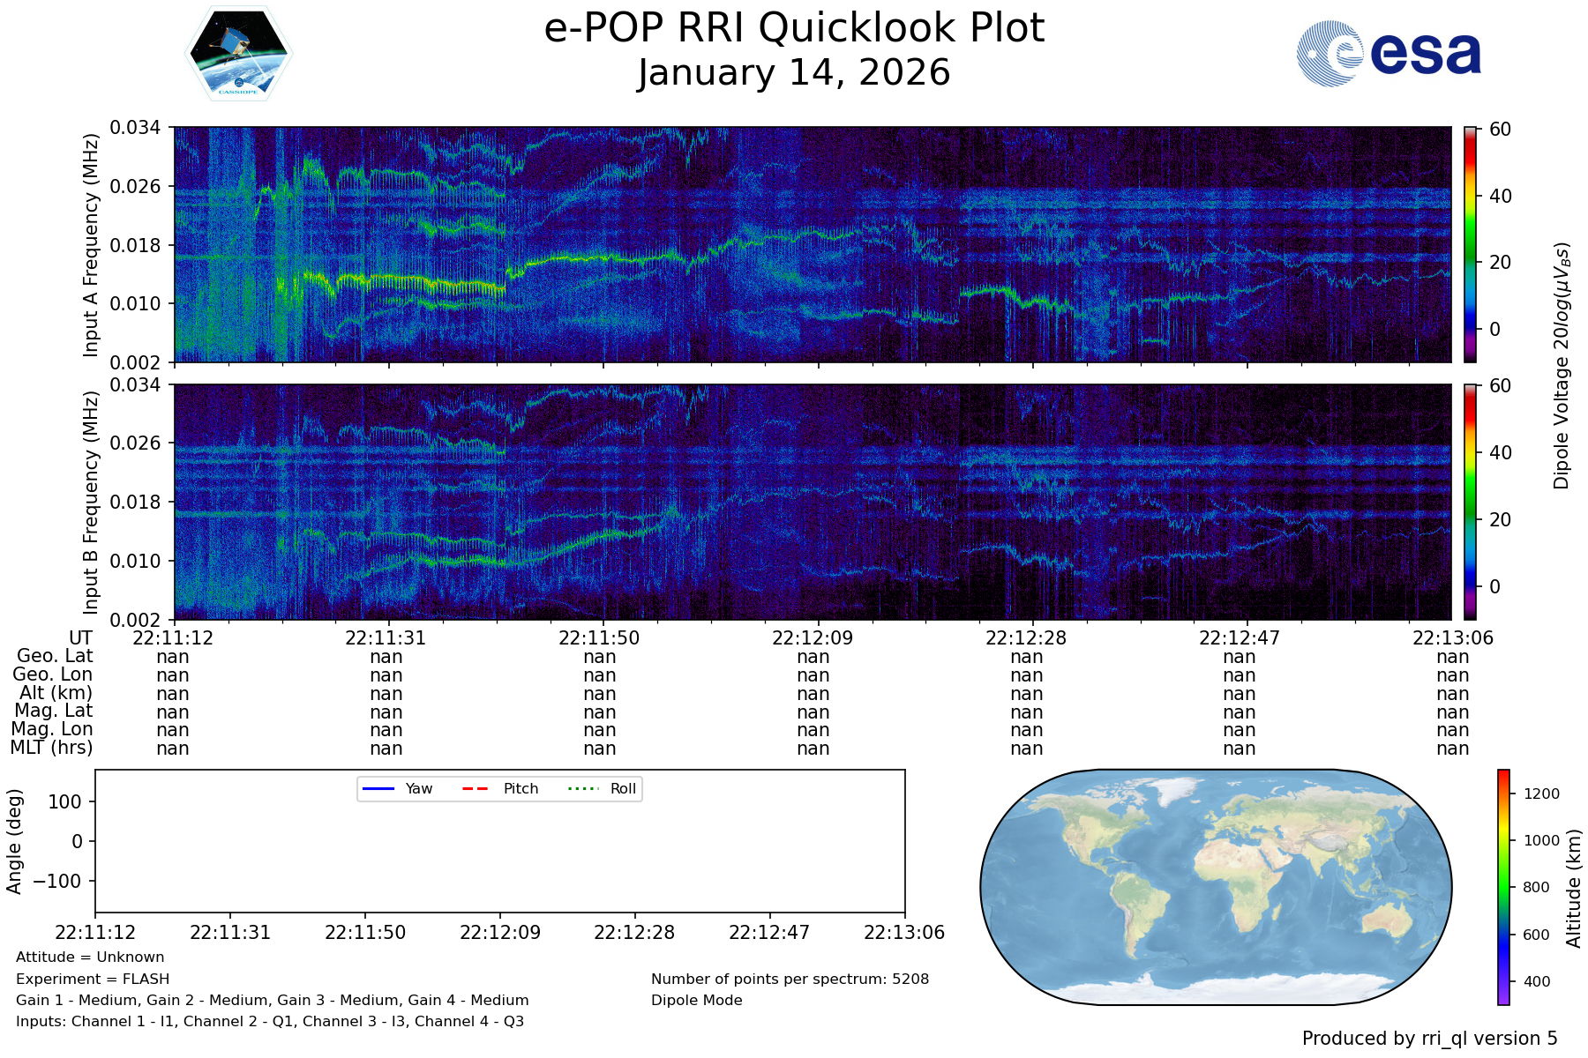
Task: Click the 22:11:50 UT label under spectrogram
Action: 599,637
